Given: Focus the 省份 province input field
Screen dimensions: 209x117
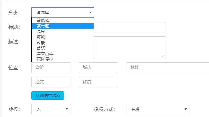Looking at the screenshot, I should pyautogui.click(x=51, y=67).
